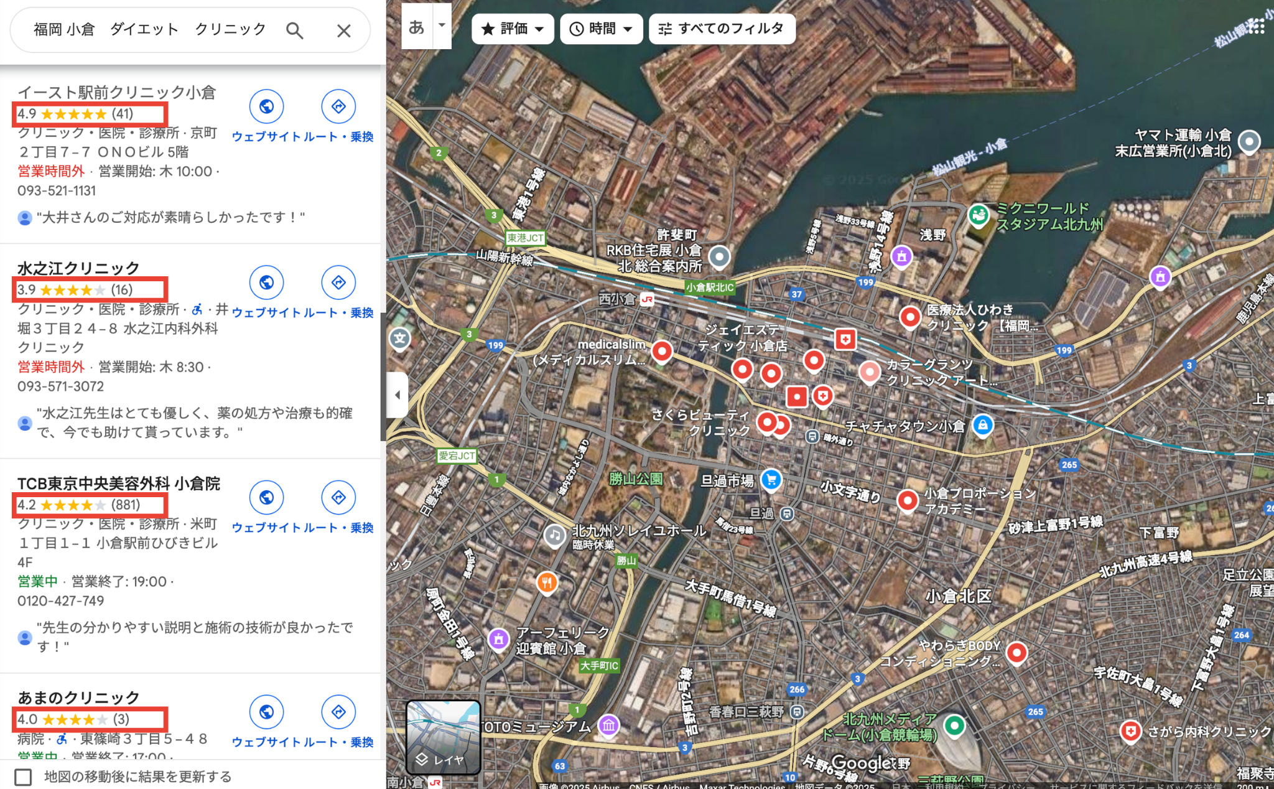Collapse the side panel with arrow

398,394
